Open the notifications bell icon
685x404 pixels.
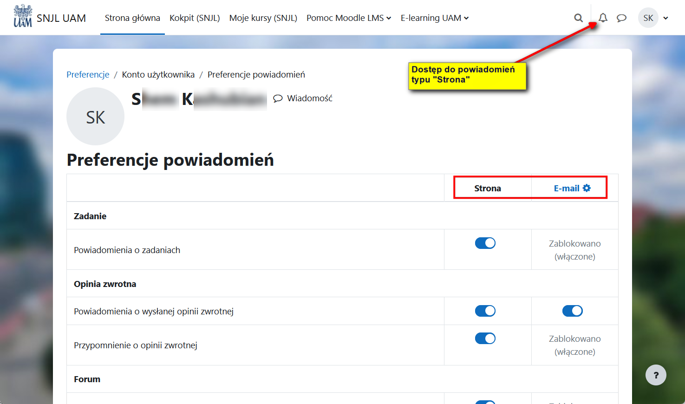603,18
